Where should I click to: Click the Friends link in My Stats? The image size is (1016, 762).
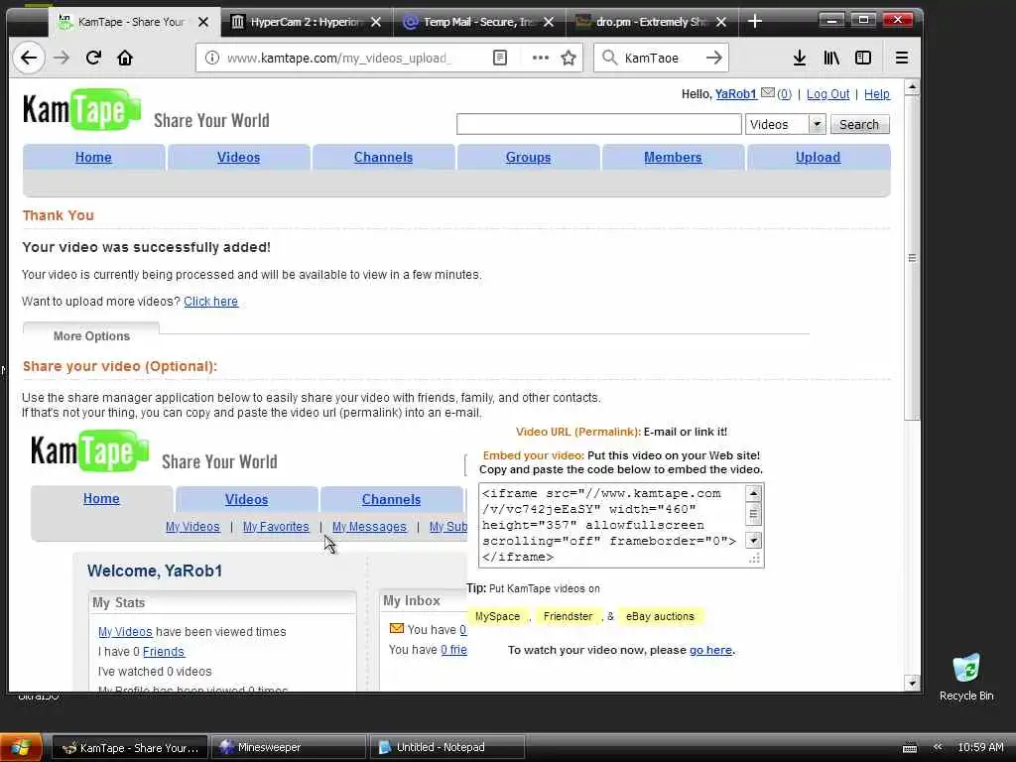(164, 652)
